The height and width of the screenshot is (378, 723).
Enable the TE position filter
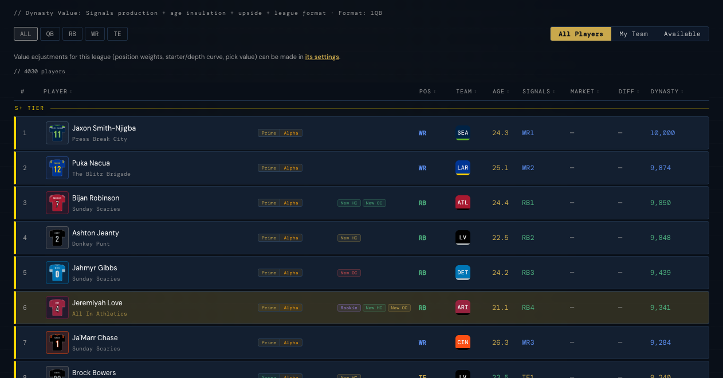(117, 34)
